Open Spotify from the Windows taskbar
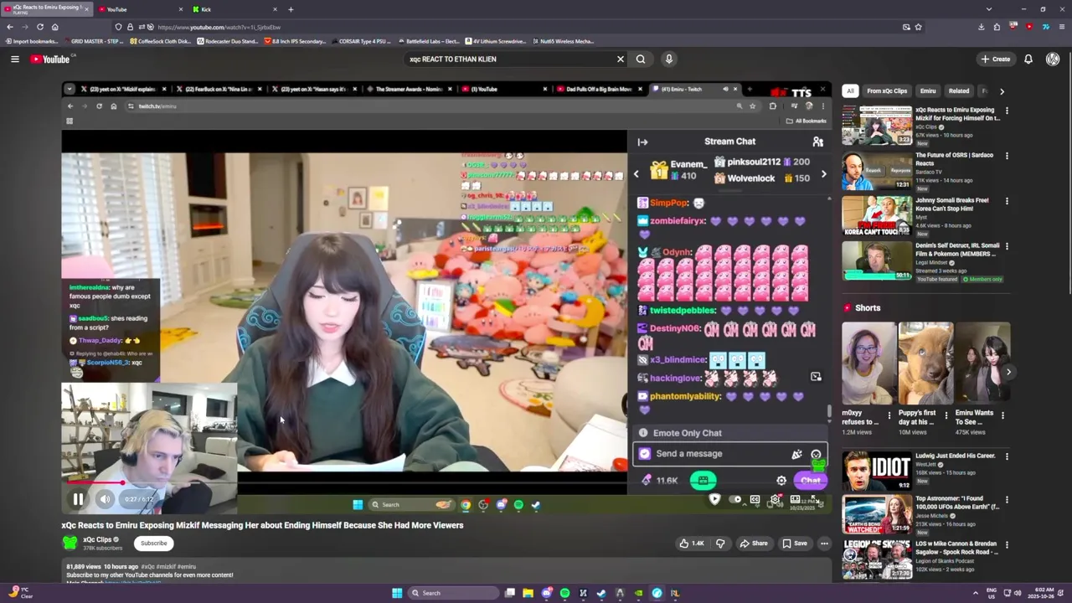The image size is (1072, 603). (x=564, y=593)
